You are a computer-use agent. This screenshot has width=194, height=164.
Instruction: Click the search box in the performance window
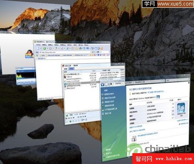(178, 80)
